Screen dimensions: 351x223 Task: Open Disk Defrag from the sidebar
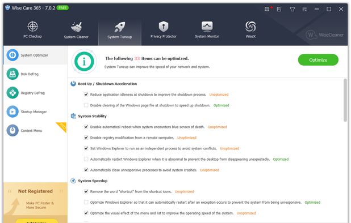coord(35,74)
